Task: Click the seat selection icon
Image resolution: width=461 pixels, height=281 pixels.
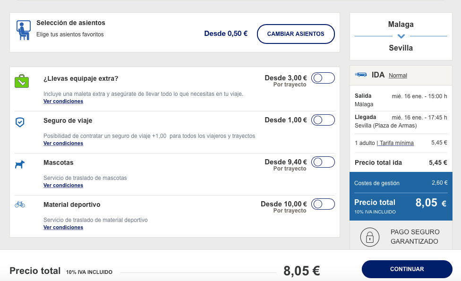Action: (23, 30)
